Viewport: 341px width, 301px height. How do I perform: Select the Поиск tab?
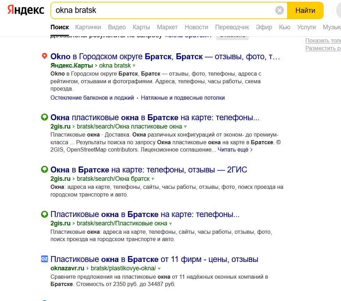(60, 27)
